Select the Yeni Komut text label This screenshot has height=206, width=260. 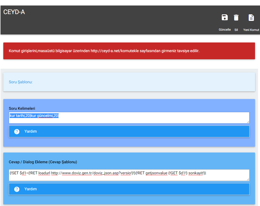(251, 30)
